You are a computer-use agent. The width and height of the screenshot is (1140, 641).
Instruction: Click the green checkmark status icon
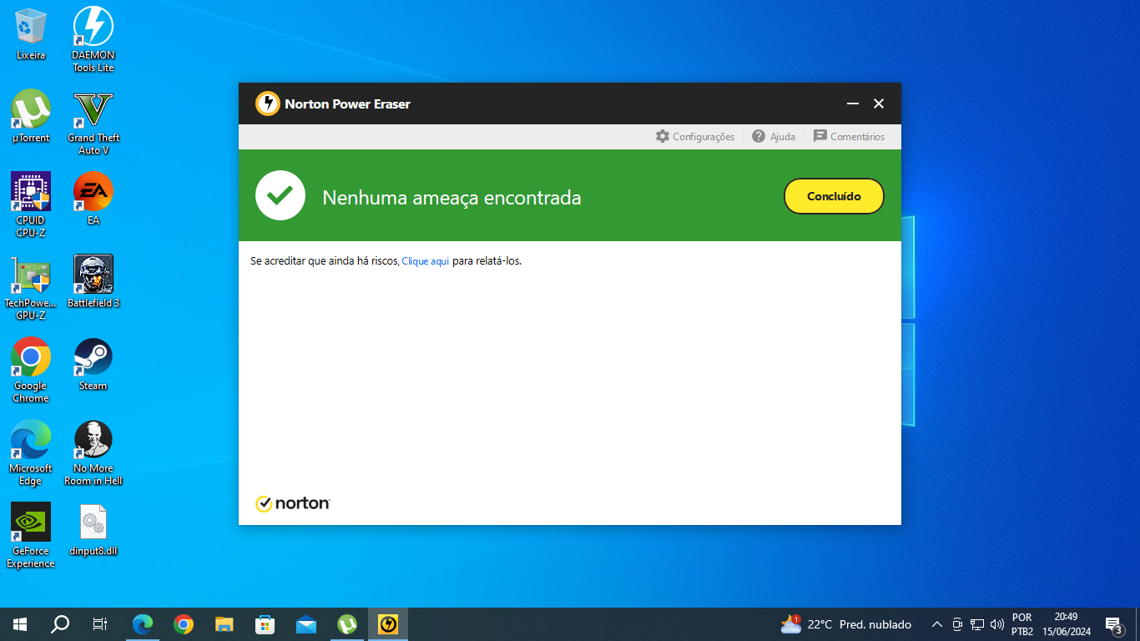click(x=280, y=195)
